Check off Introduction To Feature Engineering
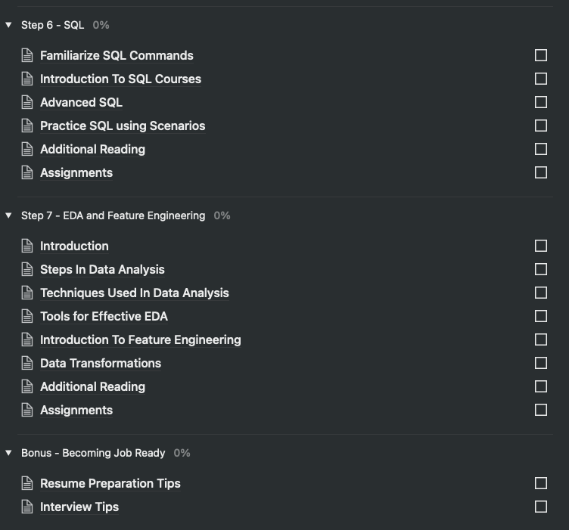569x530 pixels. pyautogui.click(x=540, y=339)
